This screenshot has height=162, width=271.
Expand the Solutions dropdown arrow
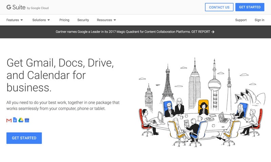49,20
